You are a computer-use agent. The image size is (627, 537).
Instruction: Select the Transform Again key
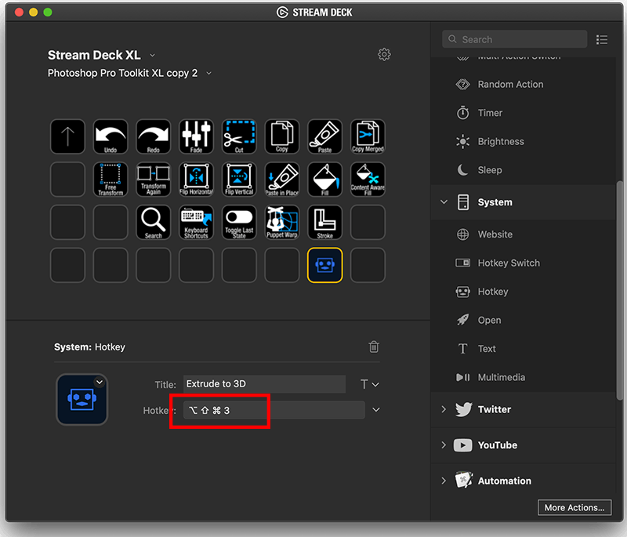pos(153,180)
